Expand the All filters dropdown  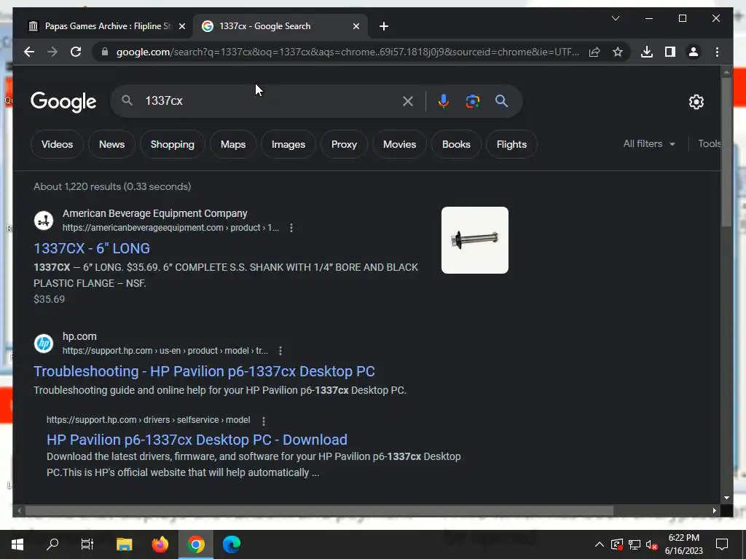[x=649, y=143]
